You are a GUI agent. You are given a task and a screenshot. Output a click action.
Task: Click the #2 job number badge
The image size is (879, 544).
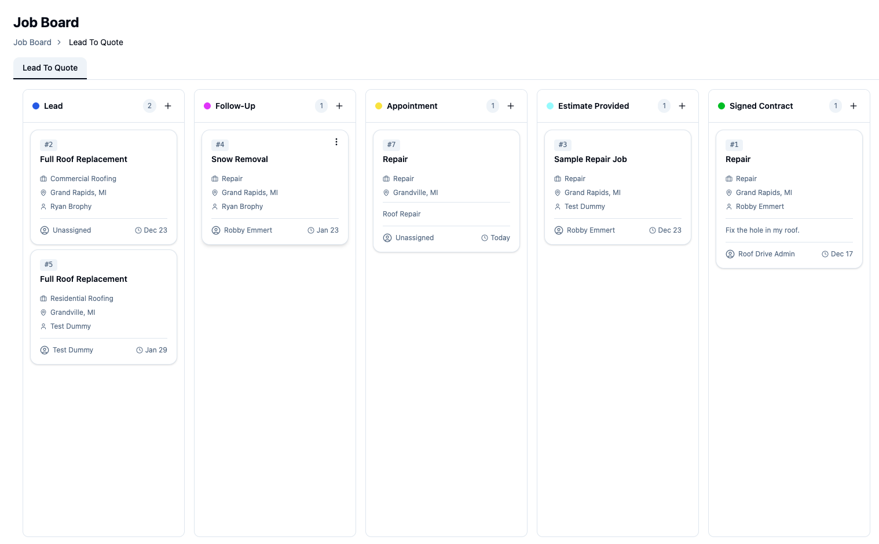point(49,145)
